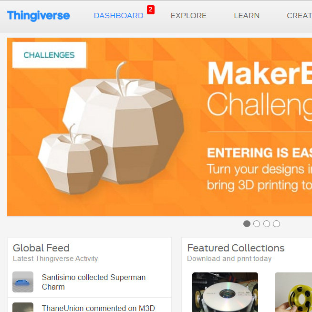This screenshot has width=312, height=312.
Task: Select the third carousel slide dot
Action: 266,224
